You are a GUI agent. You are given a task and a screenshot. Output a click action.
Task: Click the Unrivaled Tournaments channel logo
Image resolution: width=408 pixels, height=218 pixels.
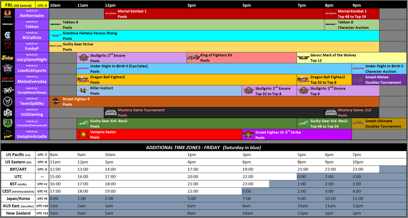pyautogui.click(x=8, y=123)
